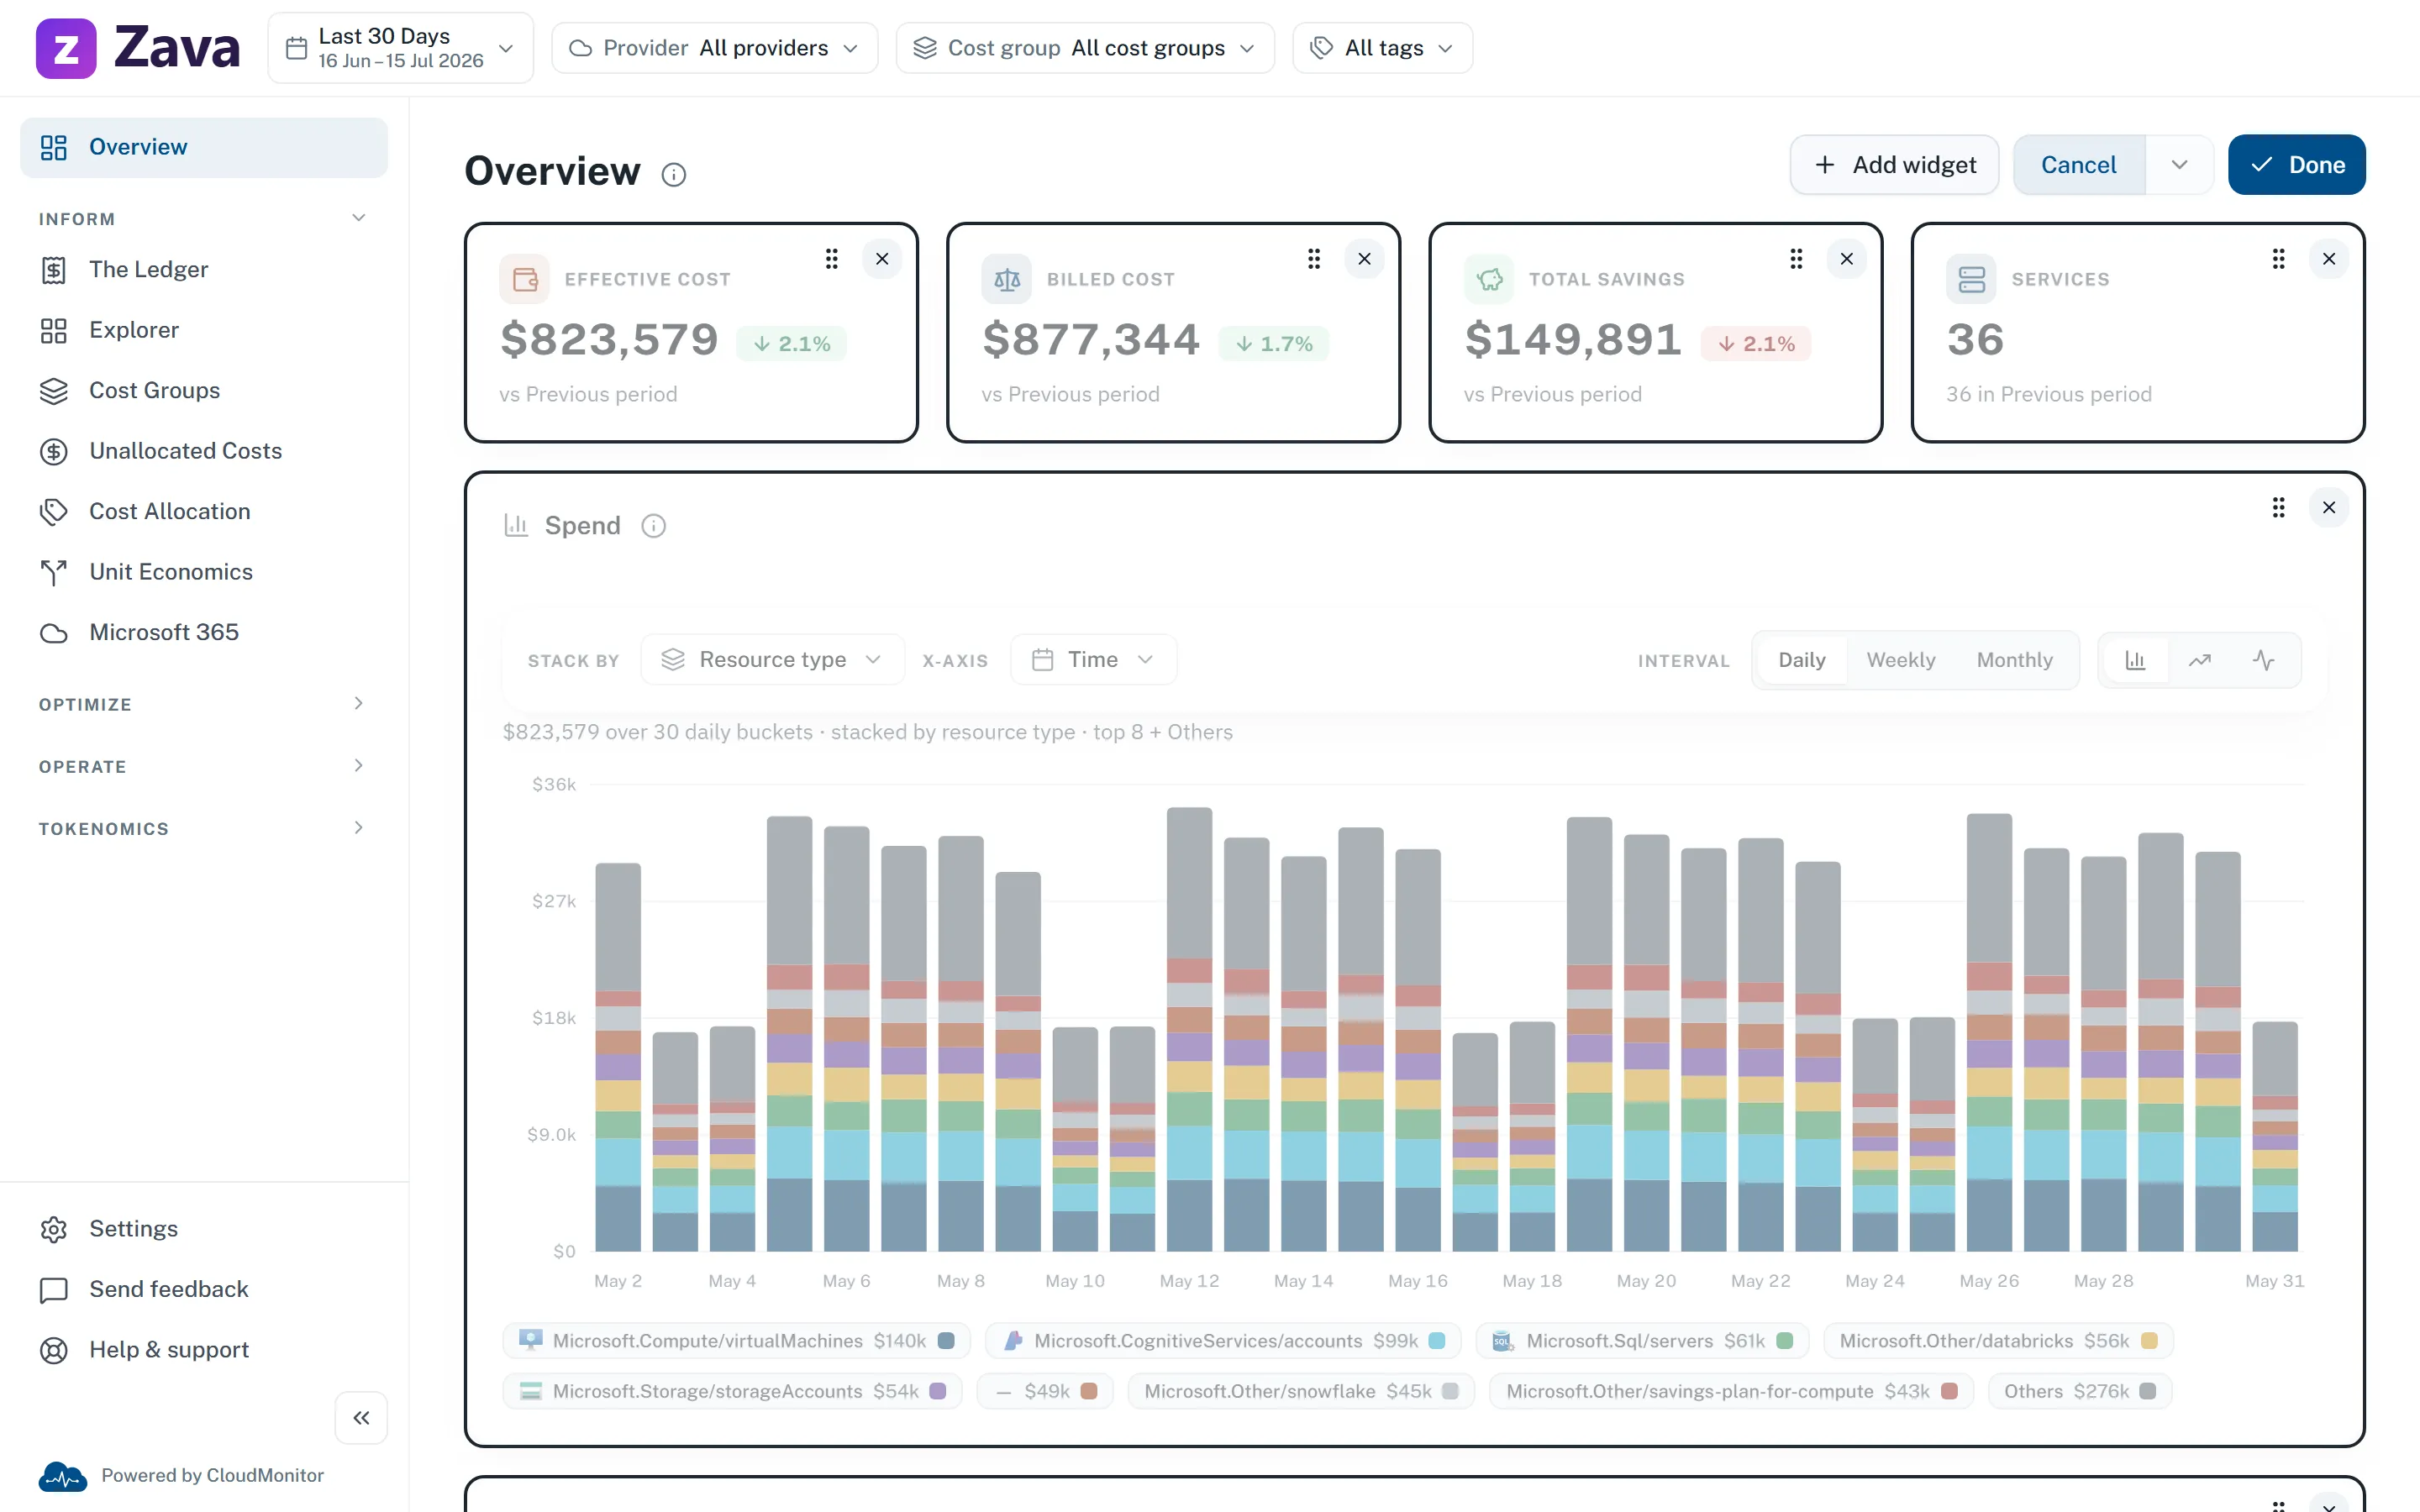Switch to the trend line chart icon
The width and height of the screenshot is (2420, 1512).
[x=2199, y=660]
